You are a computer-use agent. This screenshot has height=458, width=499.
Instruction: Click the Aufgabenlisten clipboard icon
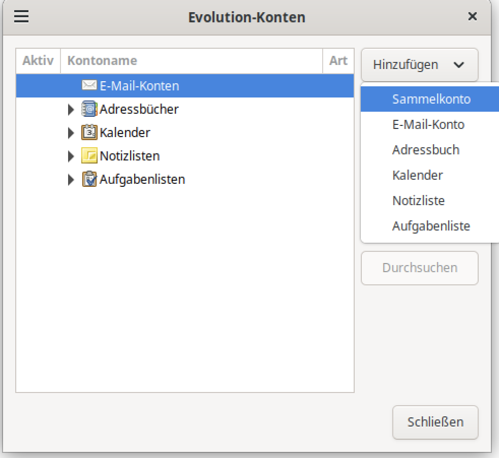tap(89, 179)
